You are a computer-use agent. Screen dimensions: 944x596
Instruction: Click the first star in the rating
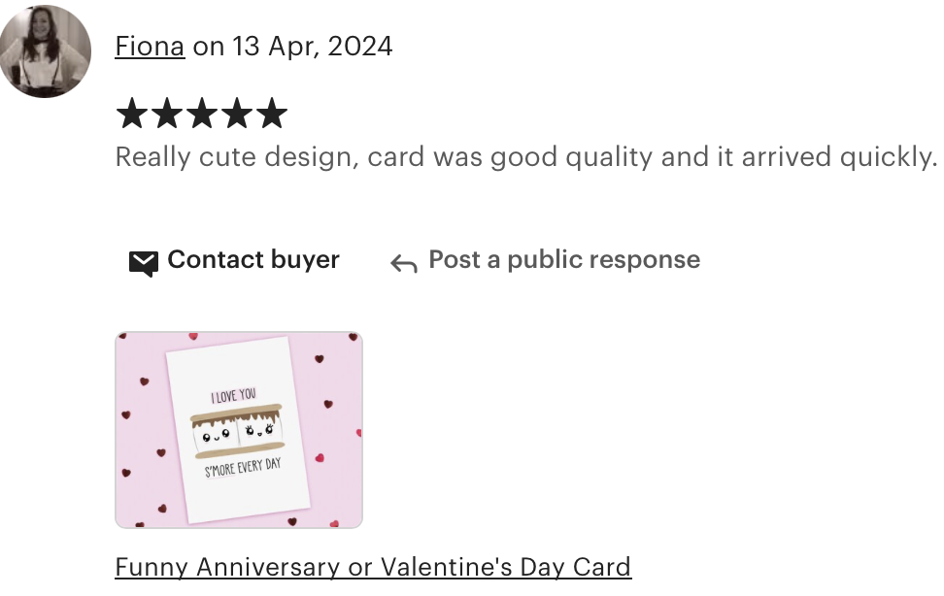pyautogui.click(x=131, y=114)
